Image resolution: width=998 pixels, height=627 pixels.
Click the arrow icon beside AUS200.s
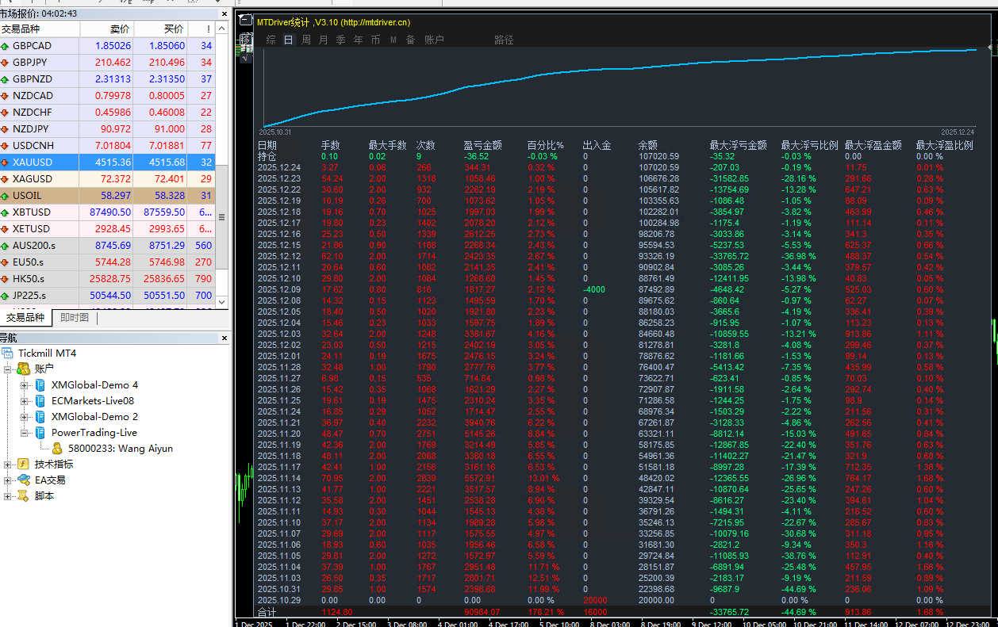tap(6, 245)
